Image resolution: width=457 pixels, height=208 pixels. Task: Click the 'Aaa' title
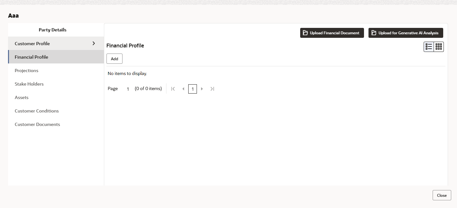13,15
